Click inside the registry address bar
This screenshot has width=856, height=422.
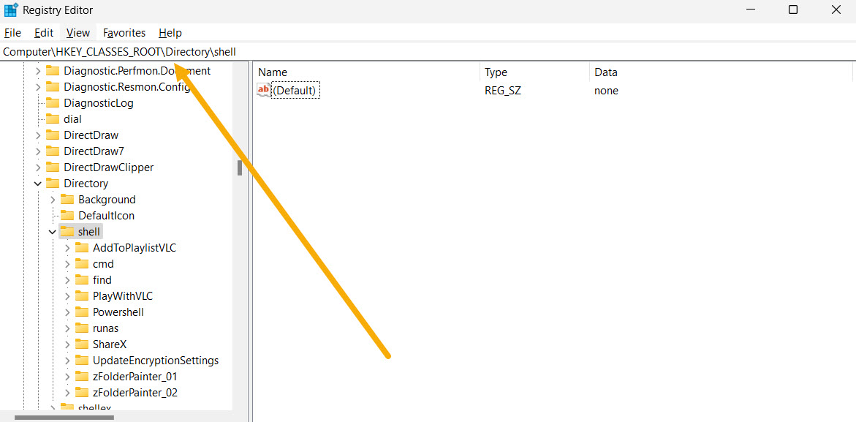292,51
